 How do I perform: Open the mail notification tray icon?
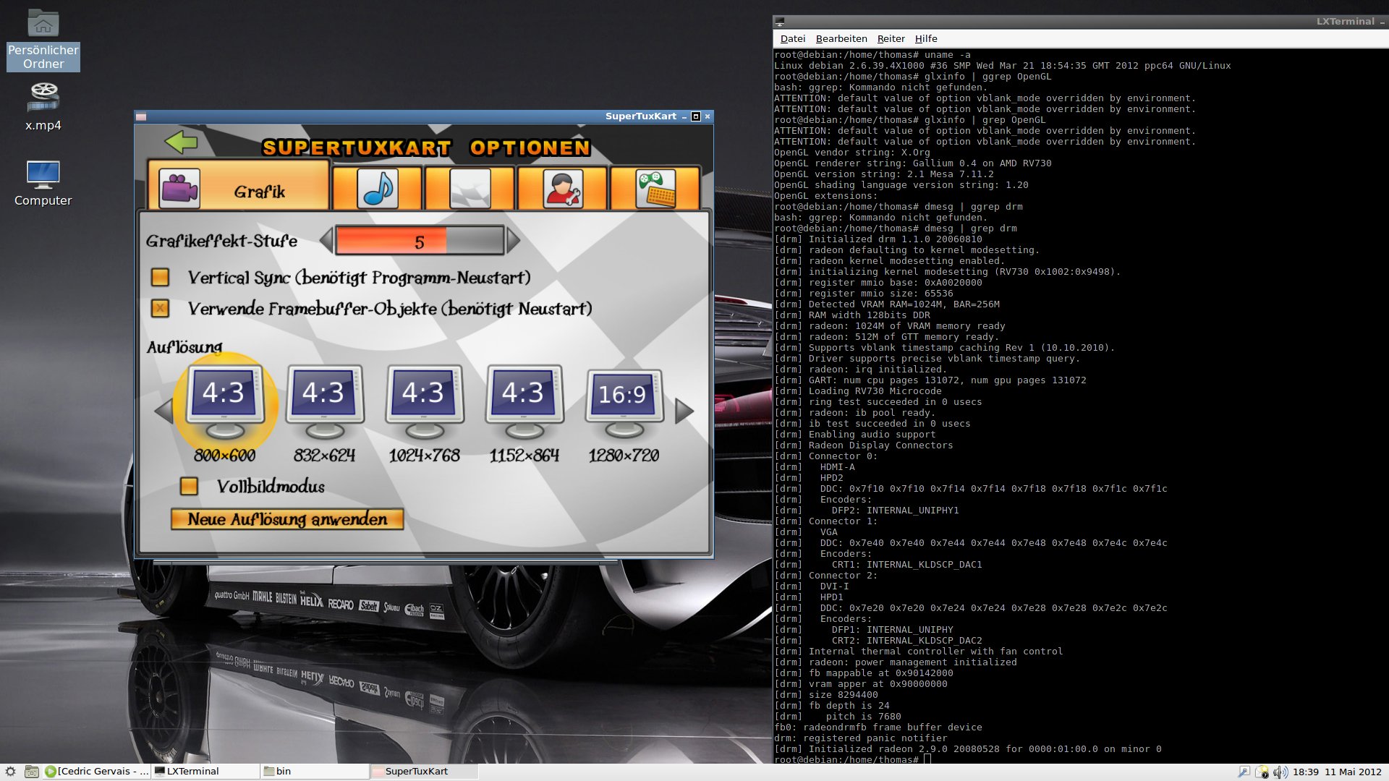tap(1262, 772)
